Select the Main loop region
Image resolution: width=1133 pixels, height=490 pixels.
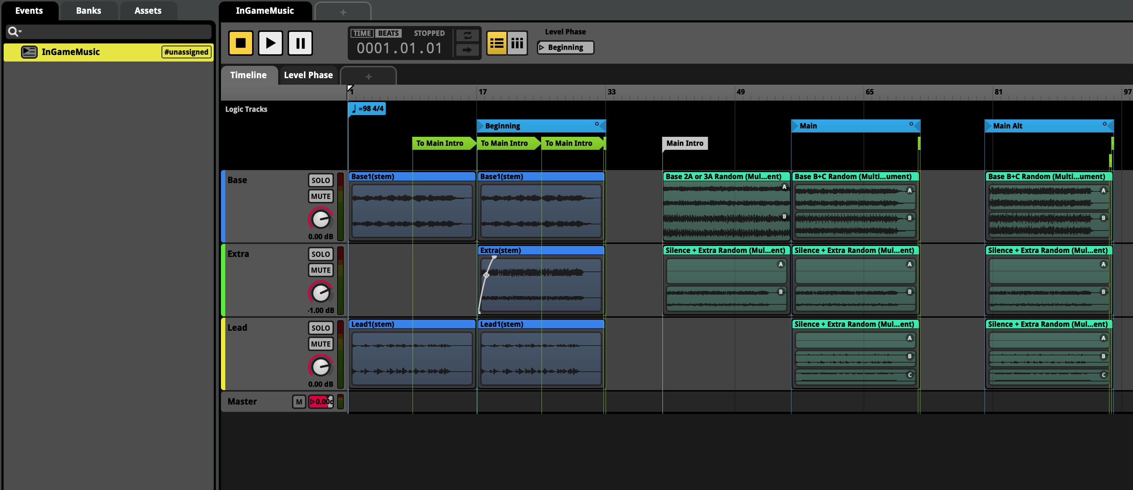[856, 126]
